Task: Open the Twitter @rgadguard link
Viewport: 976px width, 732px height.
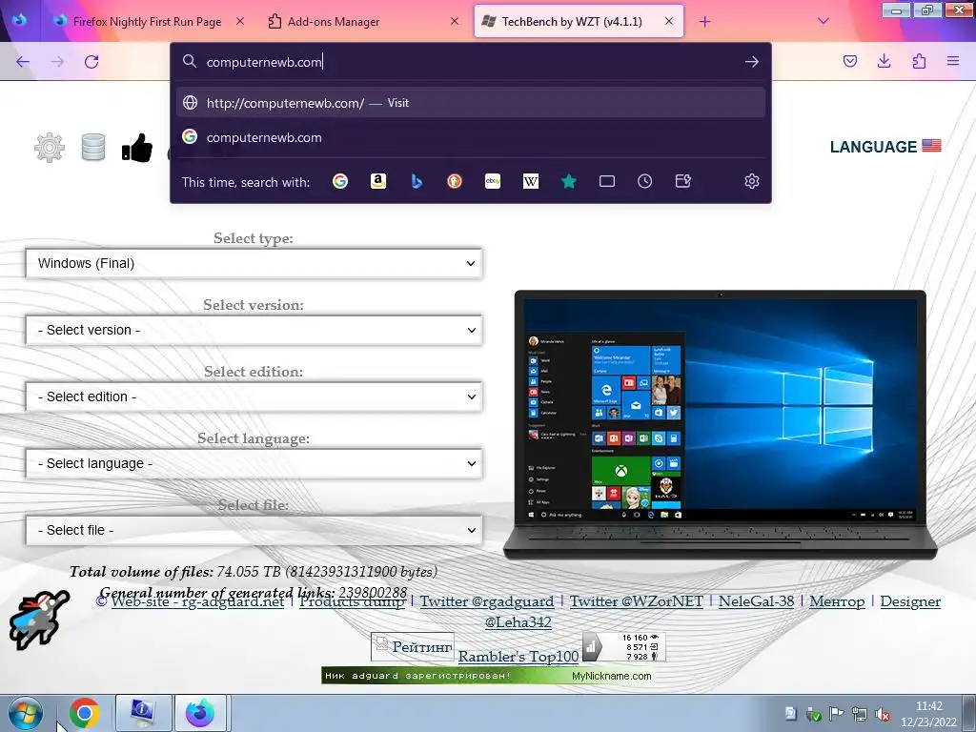Action: pos(487,601)
